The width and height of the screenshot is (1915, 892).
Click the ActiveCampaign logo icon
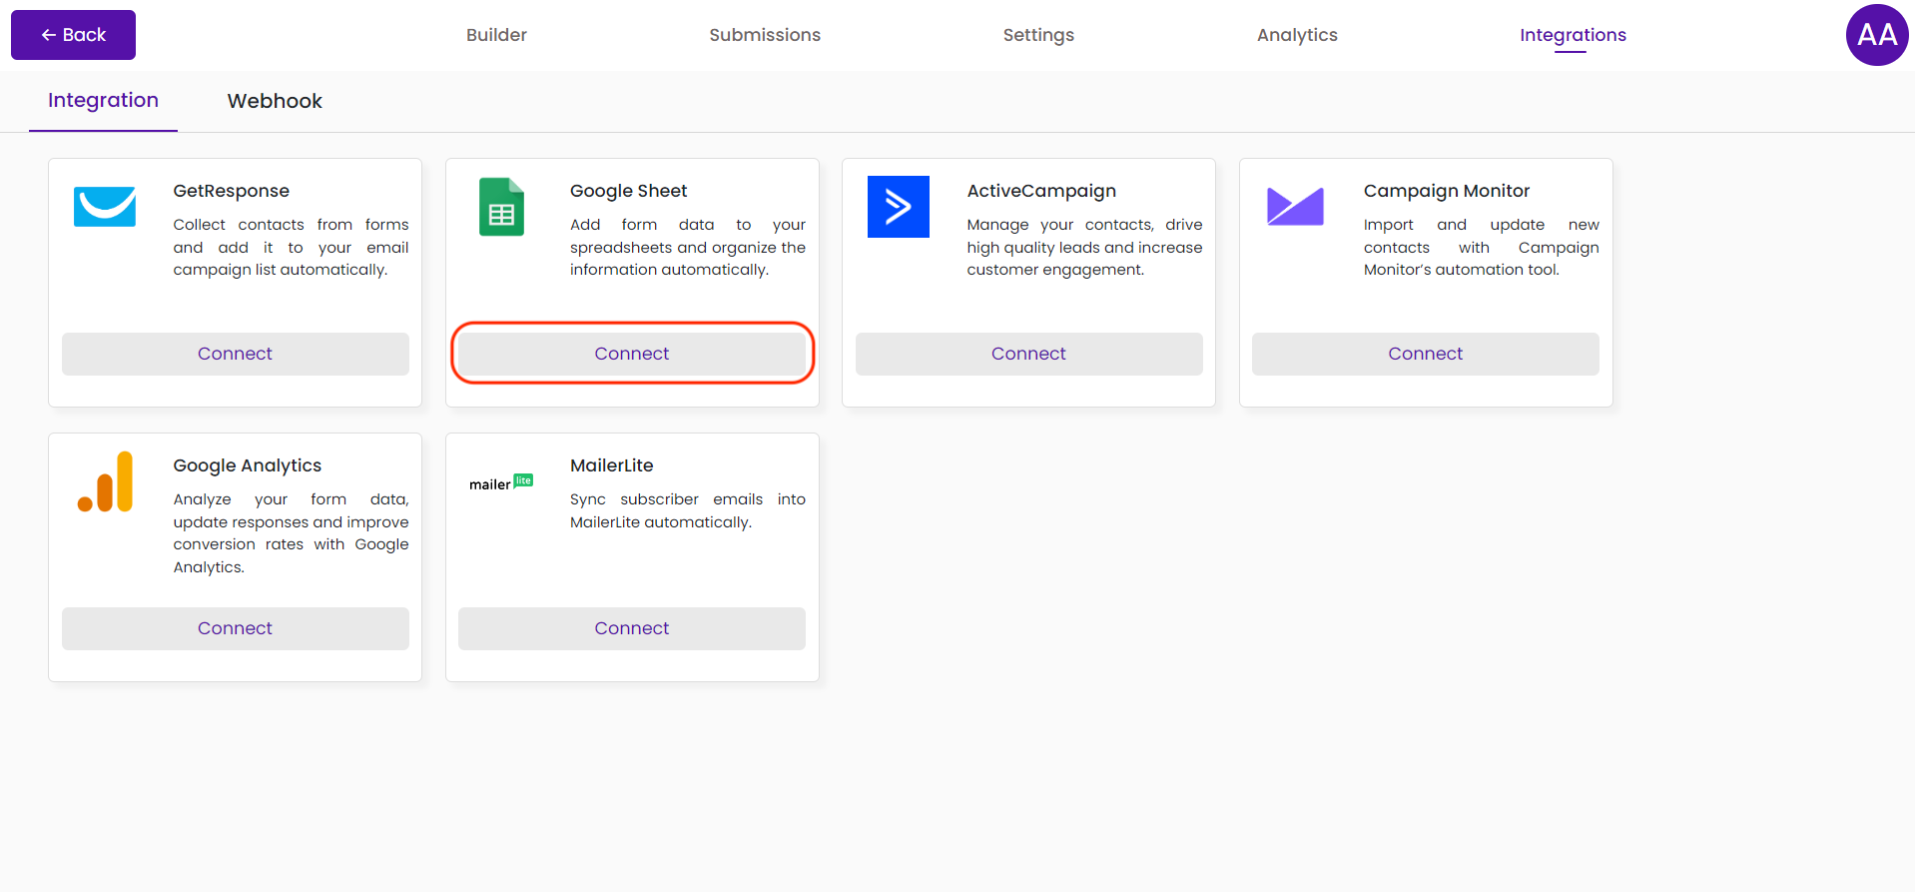coord(898,207)
